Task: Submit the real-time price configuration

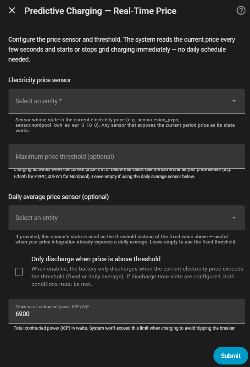Action: (230, 356)
